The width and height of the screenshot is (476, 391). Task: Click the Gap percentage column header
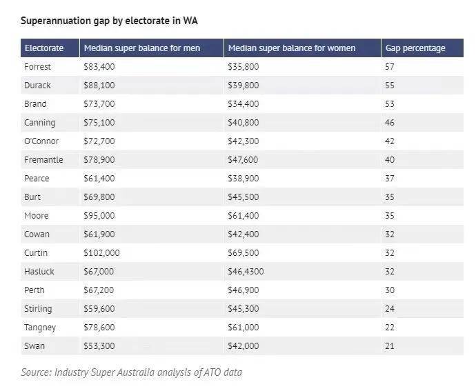[x=415, y=48]
